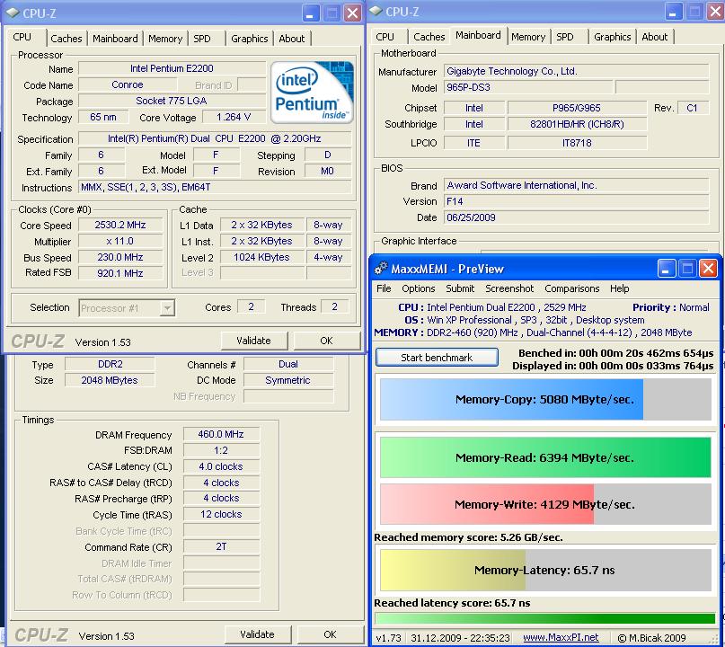This screenshot has width=725, height=647.
Task: Open the Options menu in MaxxMEM
Action: (x=419, y=288)
